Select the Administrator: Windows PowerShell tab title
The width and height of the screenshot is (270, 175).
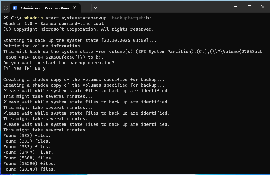coord(44,8)
